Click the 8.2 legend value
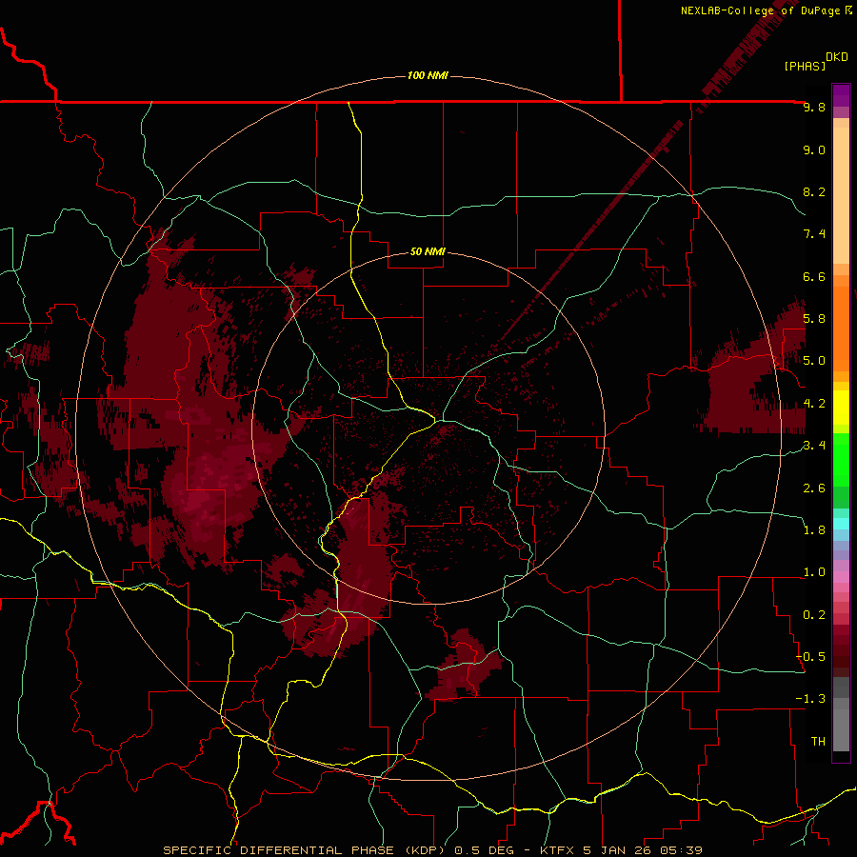 pyautogui.click(x=814, y=191)
